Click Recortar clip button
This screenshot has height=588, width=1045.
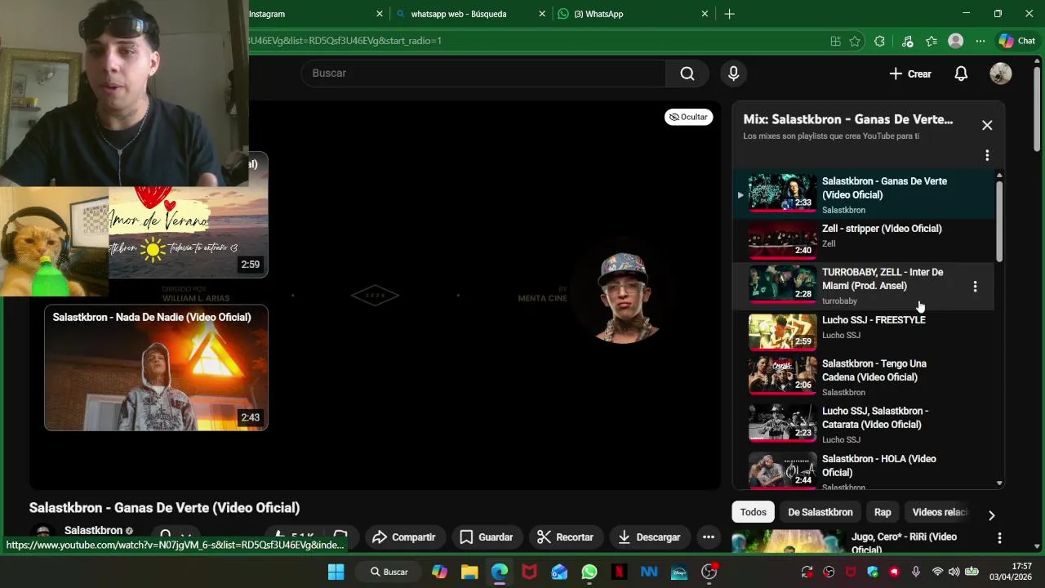click(x=565, y=537)
